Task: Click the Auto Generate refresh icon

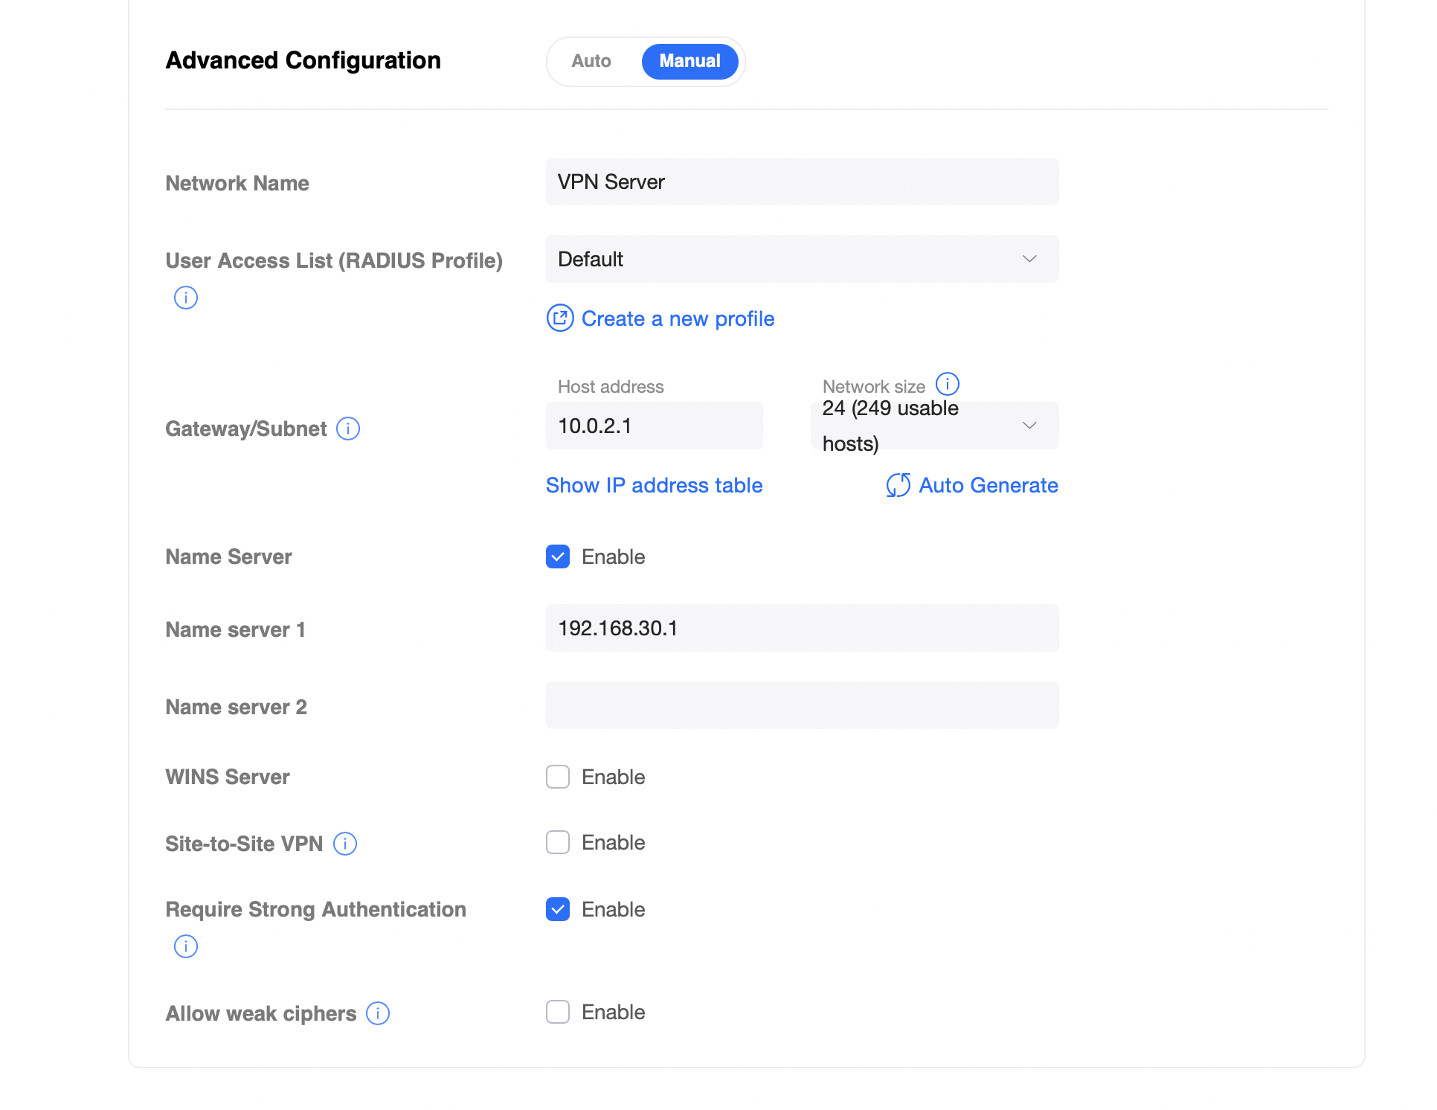Action: point(898,485)
